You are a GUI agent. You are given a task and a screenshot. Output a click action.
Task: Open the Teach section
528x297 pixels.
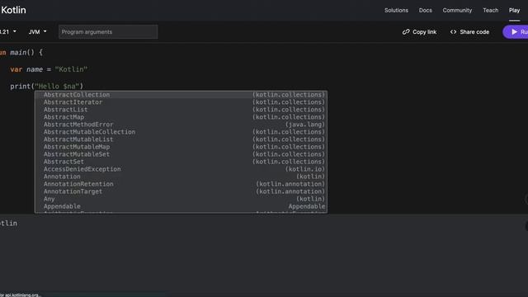point(490,10)
